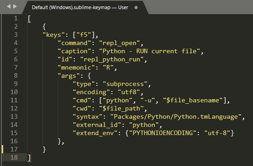Click the opening square bracket on line 1
253x166 pixels.
click(29, 19)
